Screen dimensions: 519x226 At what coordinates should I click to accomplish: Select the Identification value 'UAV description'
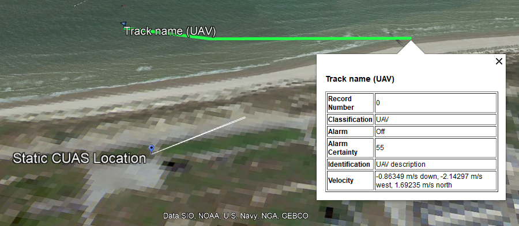point(435,164)
